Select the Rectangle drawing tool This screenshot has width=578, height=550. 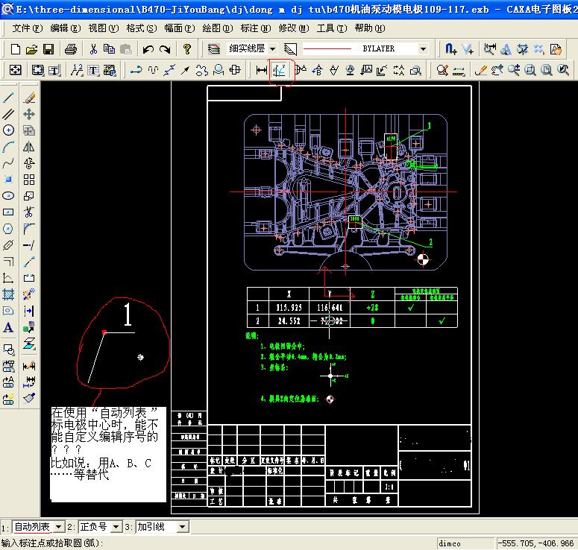[x=8, y=212]
